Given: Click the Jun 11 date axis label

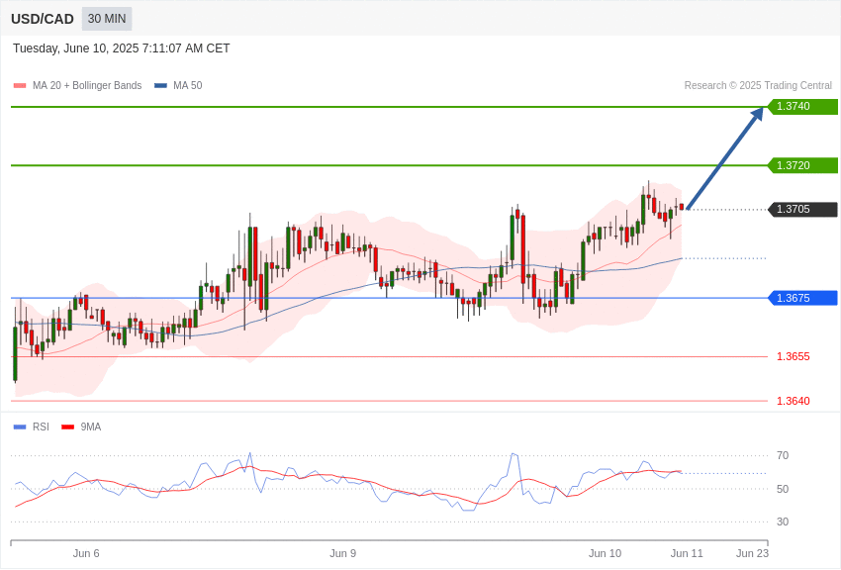Looking at the screenshot, I should coord(687,553).
